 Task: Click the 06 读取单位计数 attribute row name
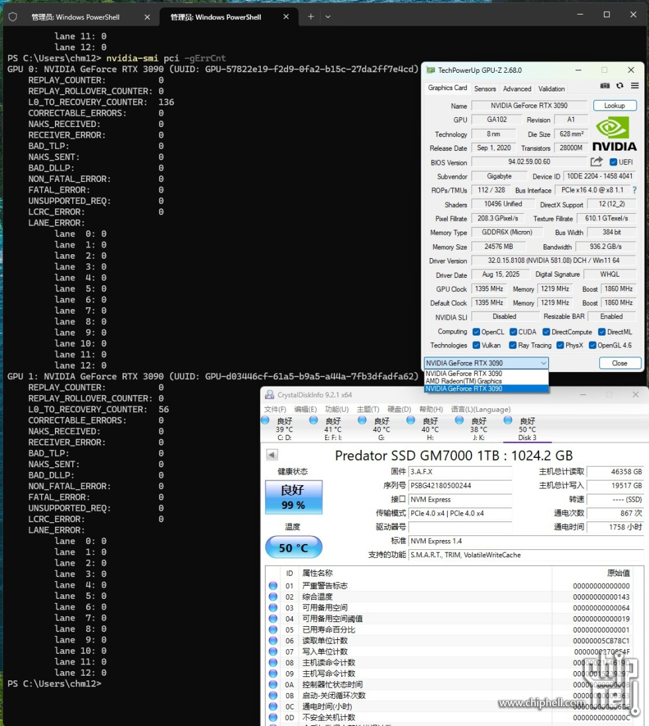pos(324,641)
